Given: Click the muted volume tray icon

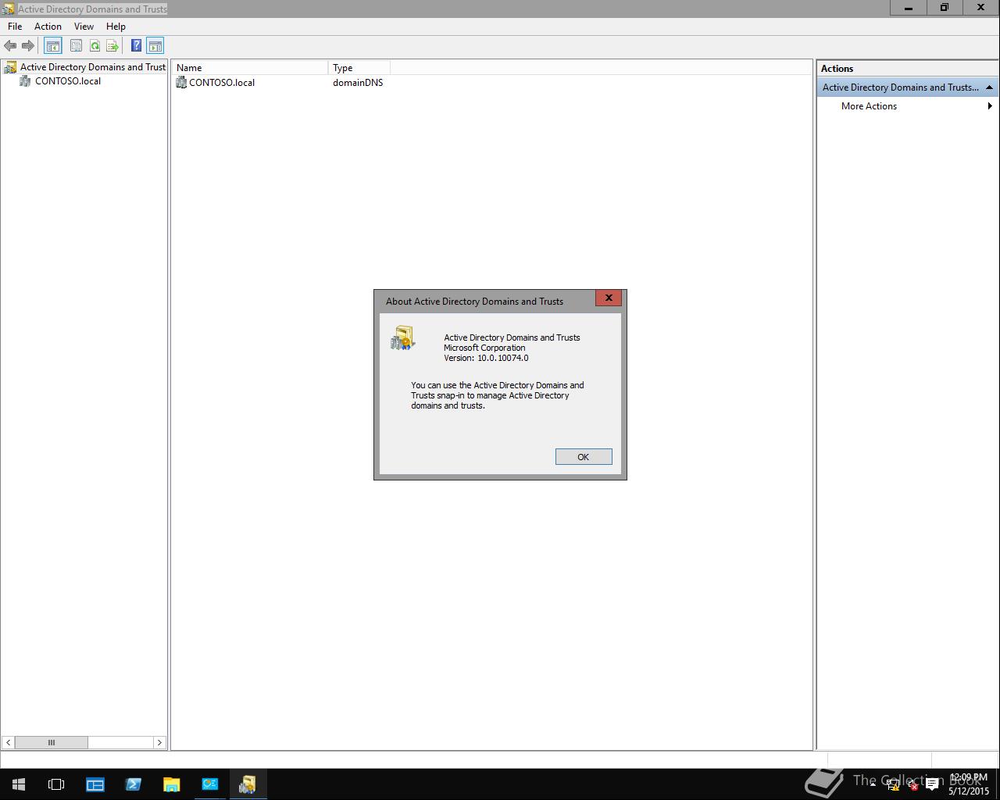Looking at the screenshot, I should point(912,785).
